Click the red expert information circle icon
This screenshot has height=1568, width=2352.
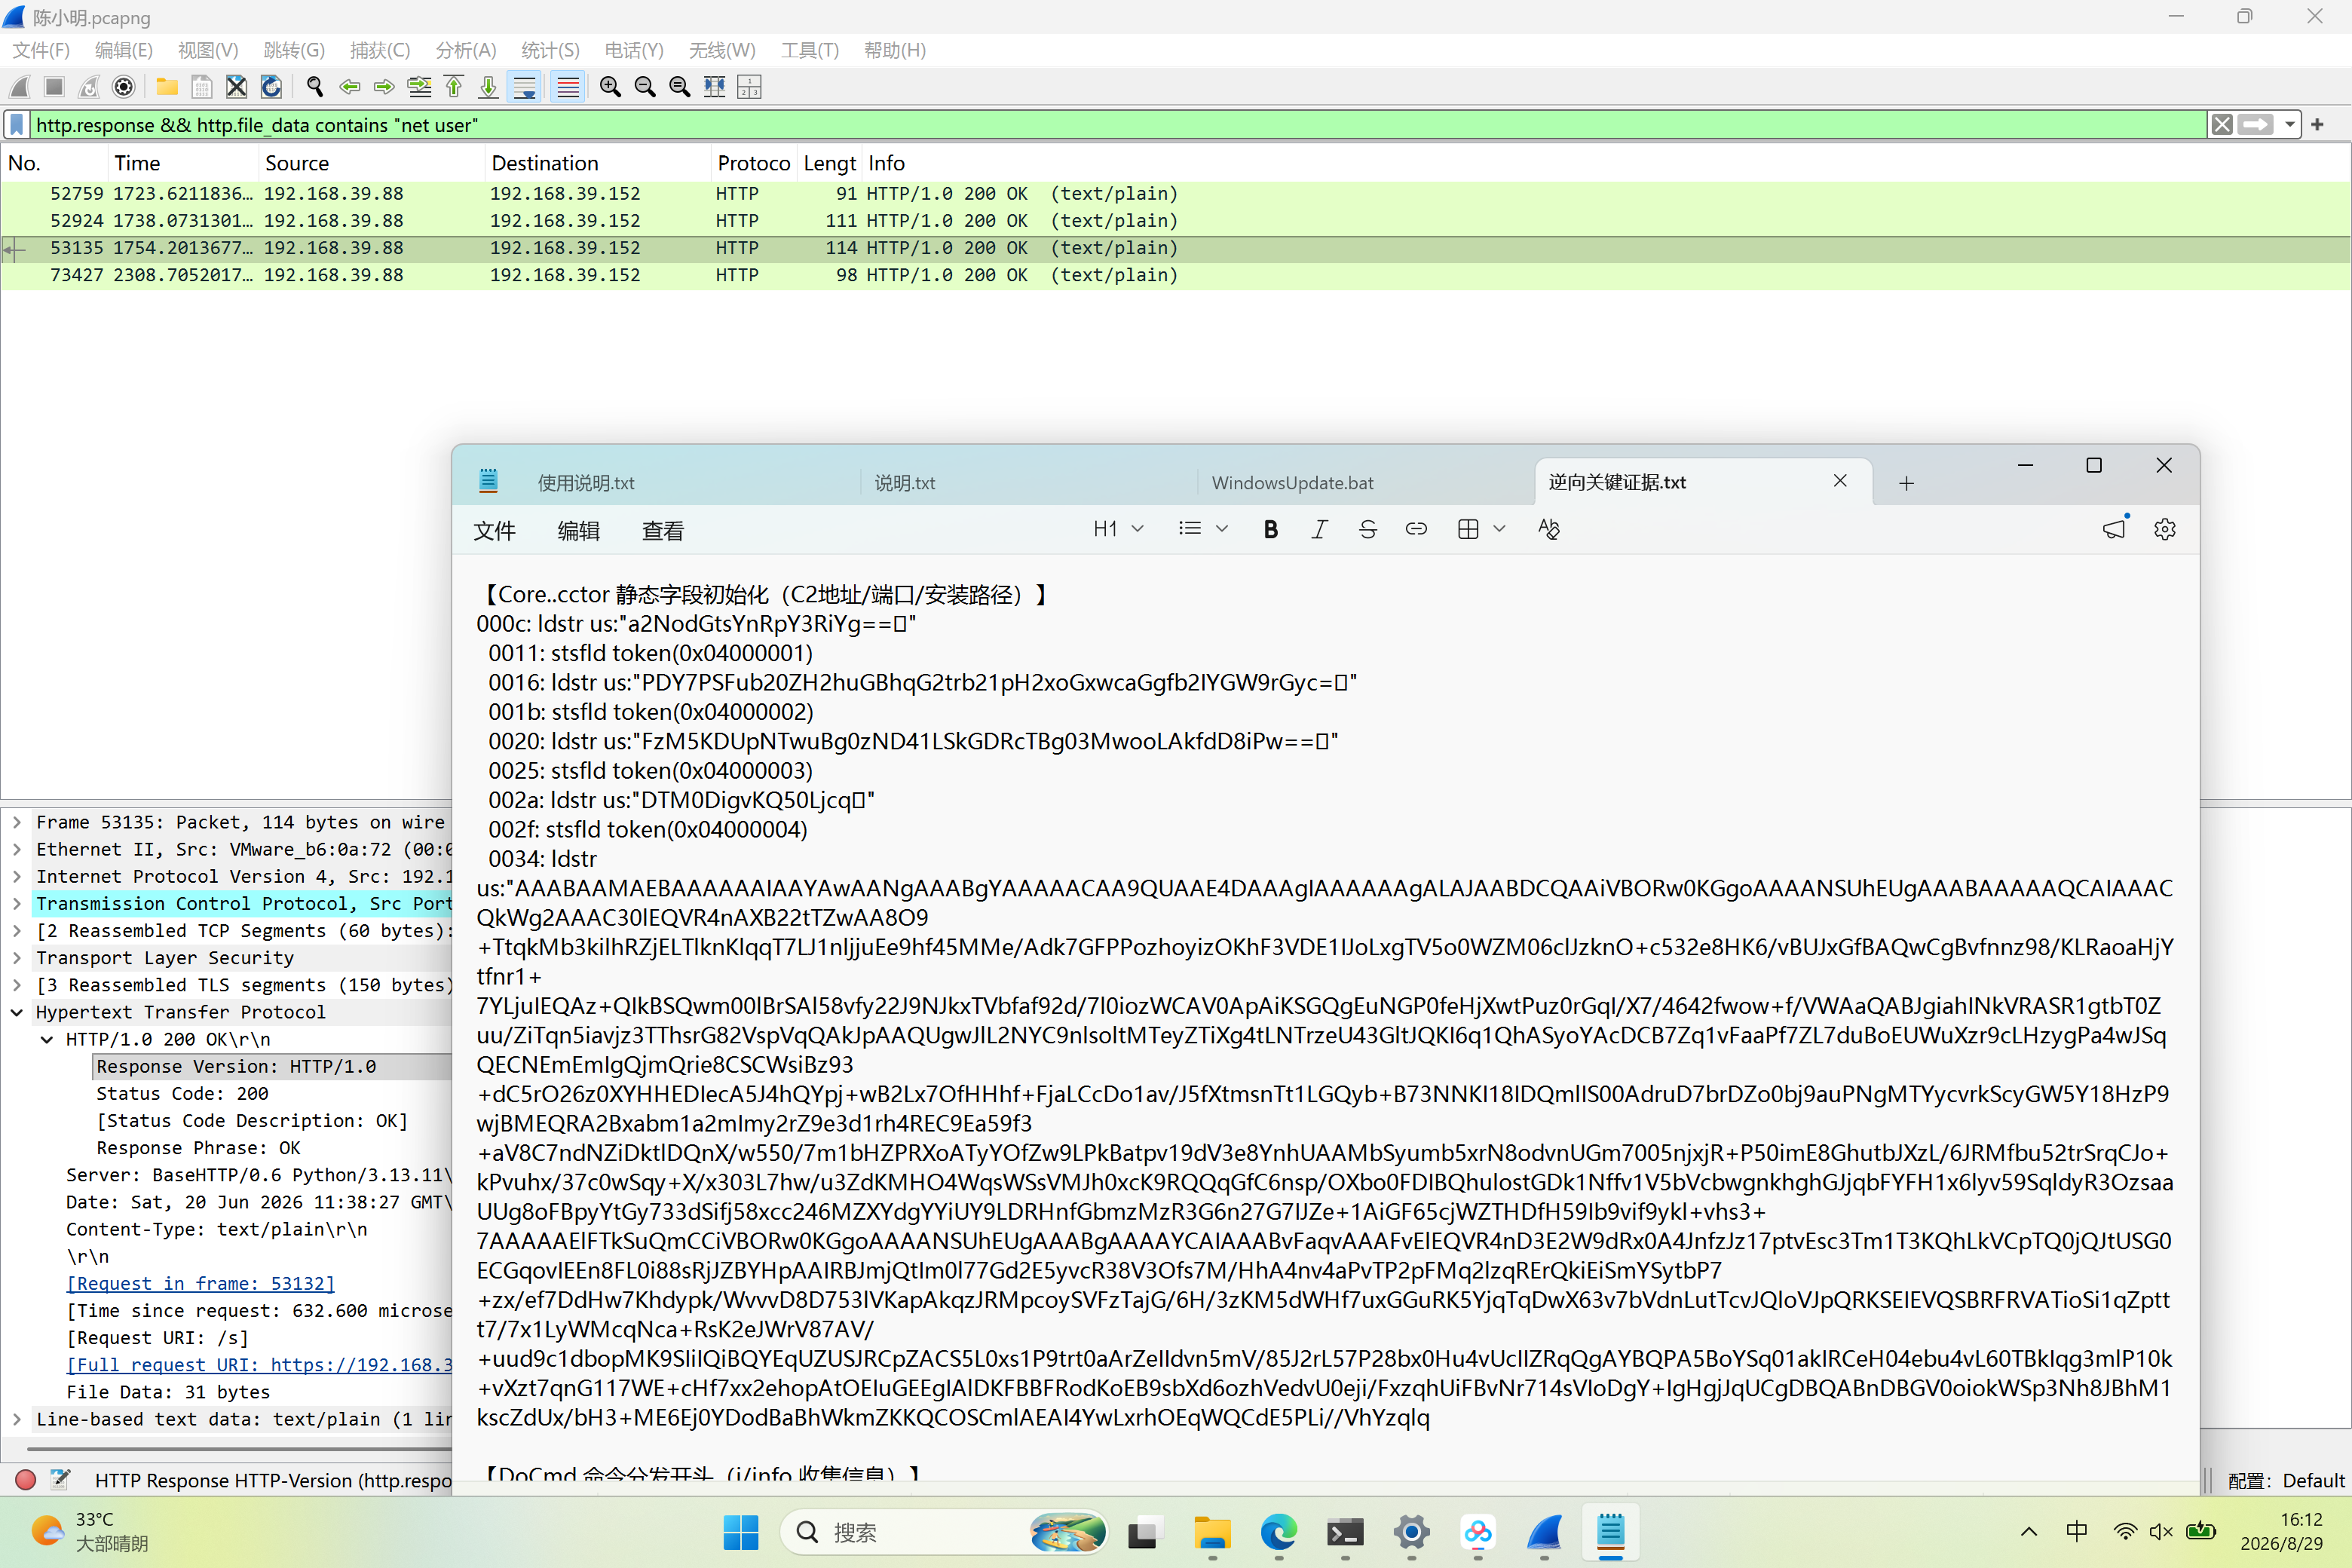26,1480
